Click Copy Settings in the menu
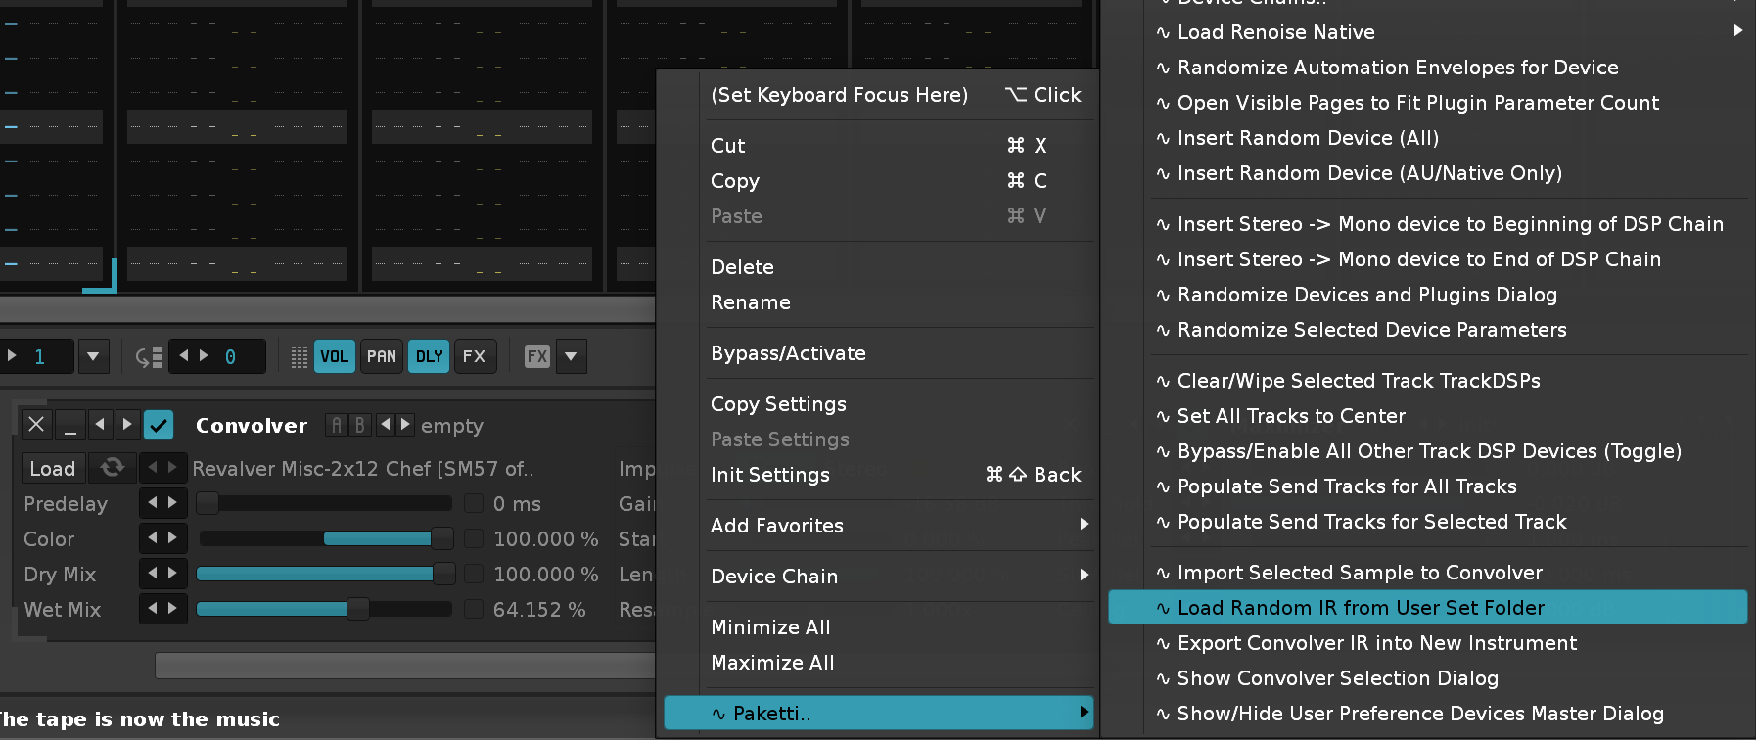This screenshot has height=740, width=1756. 778,404
